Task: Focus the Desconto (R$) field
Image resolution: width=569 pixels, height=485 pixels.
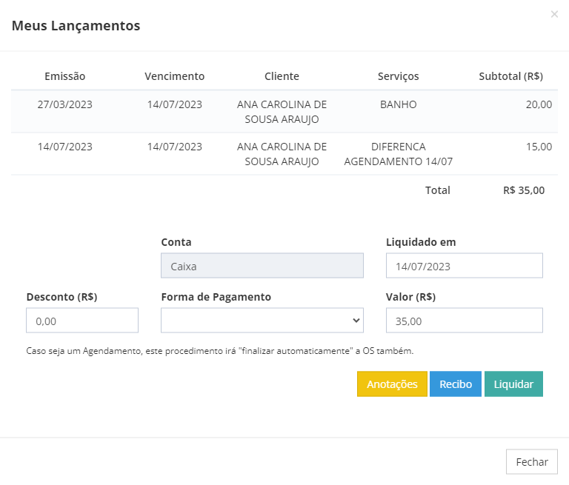Action: [x=82, y=321]
